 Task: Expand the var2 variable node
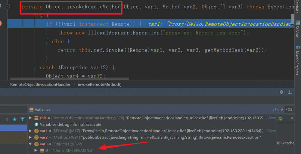pyautogui.click(x=30, y=138)
